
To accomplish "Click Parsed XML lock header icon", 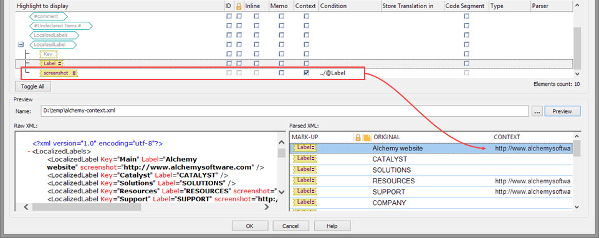I will [x=358, y=137].
